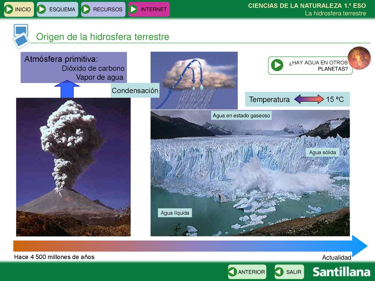Go to the RECURSOS section
This screenshot has height=281, width=375.
click(103, 9)
